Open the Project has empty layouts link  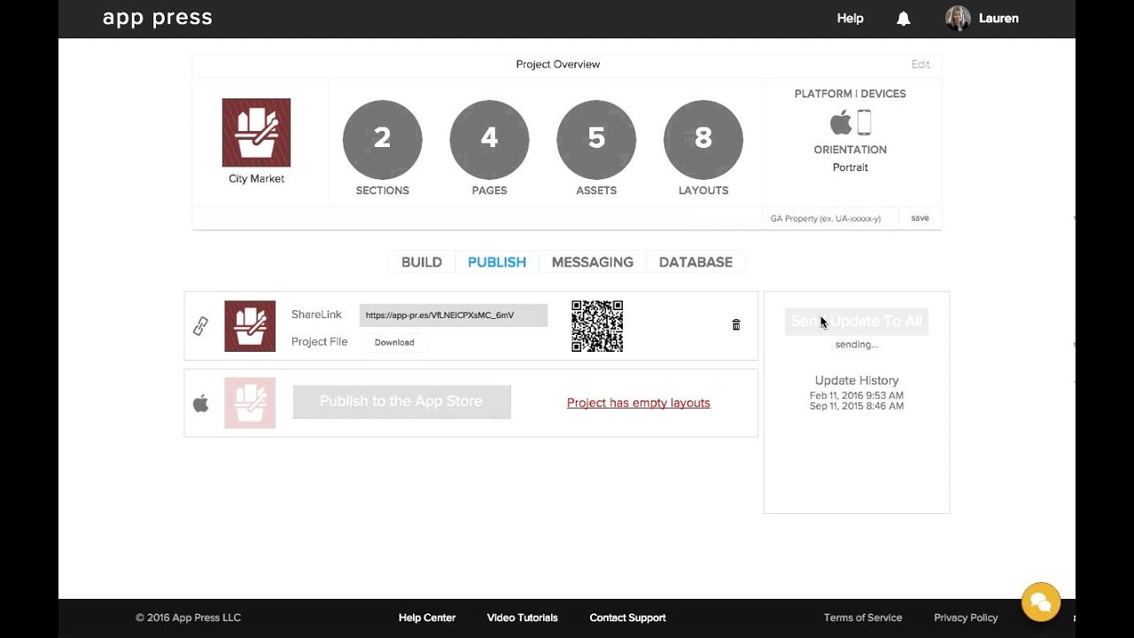click(639, 403)
